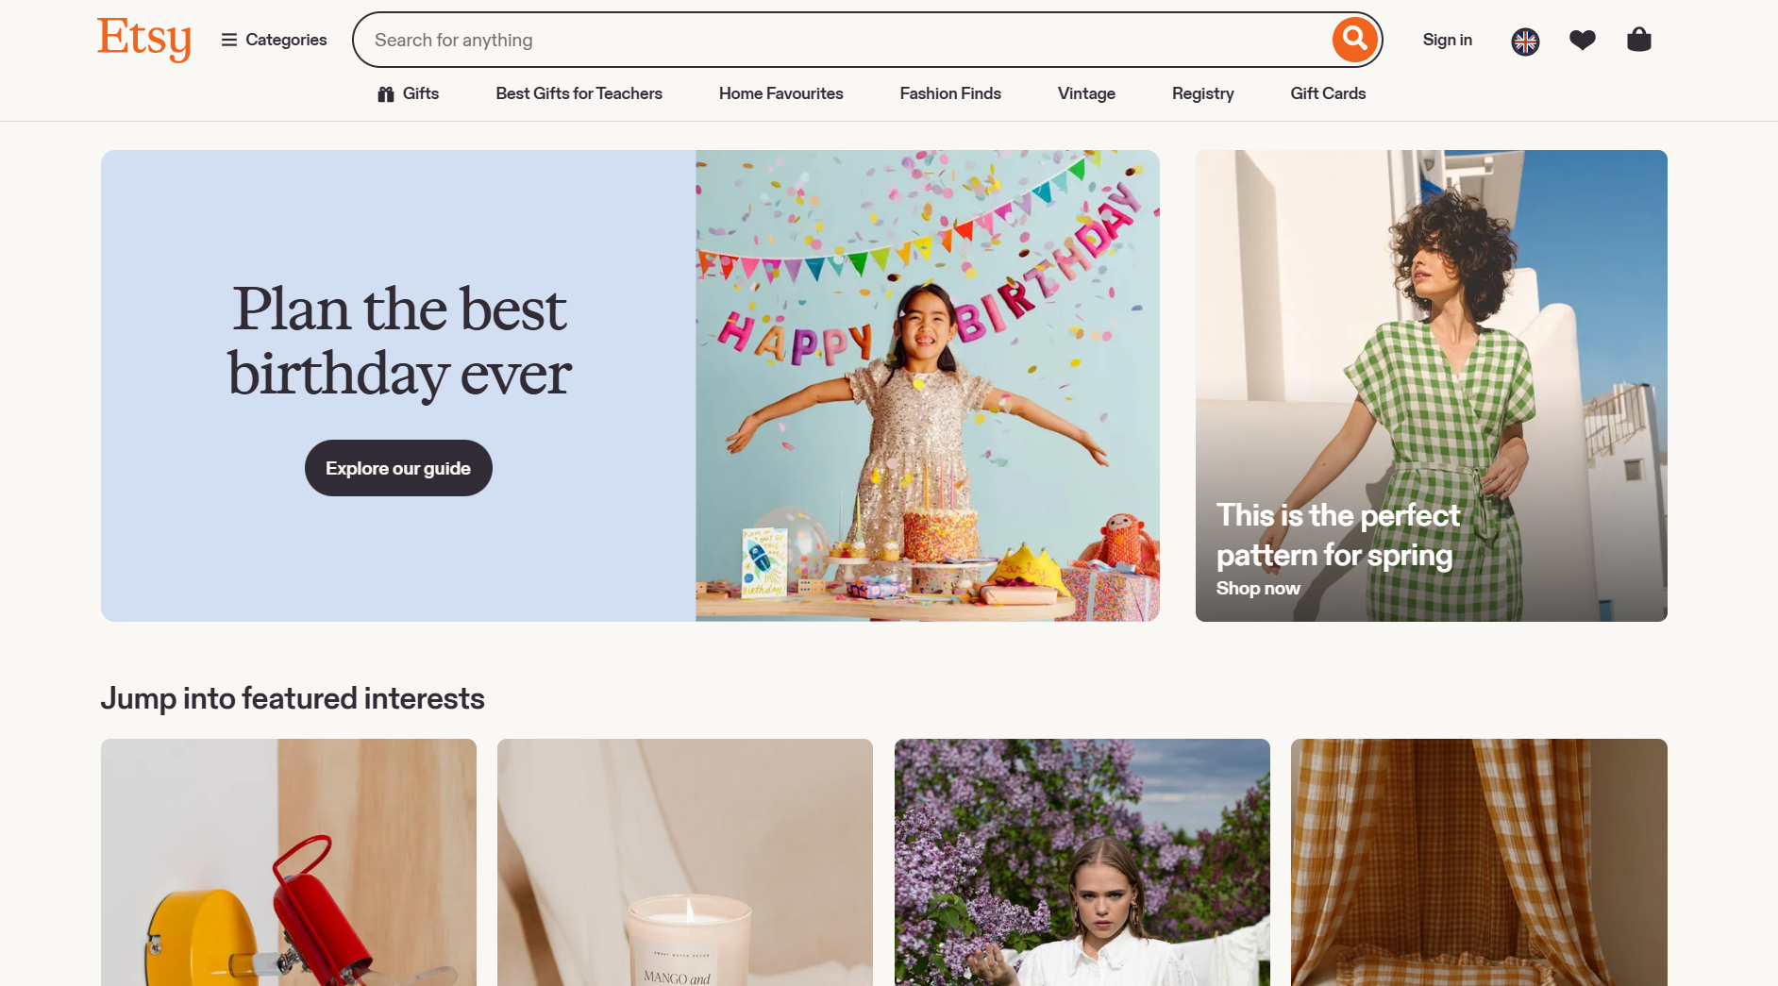Click the gift box icon beside Gifts
The width and height of the screenshot is (1778, 986).
385,93
